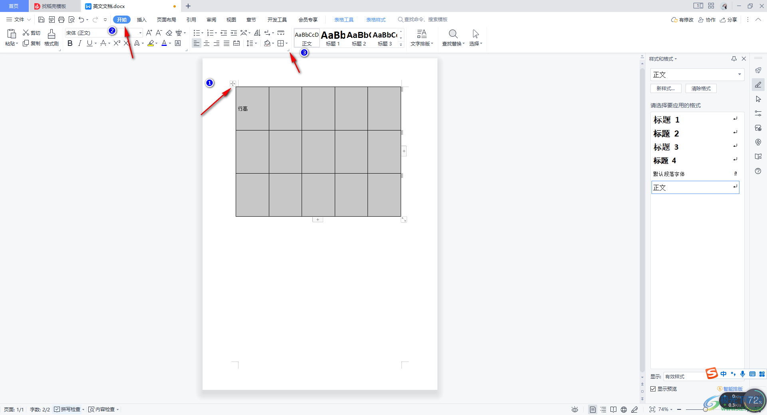This screenshot has width=767, height=415.
Task: Open current style 正文 combo box in panel
Action: (697, 75)
